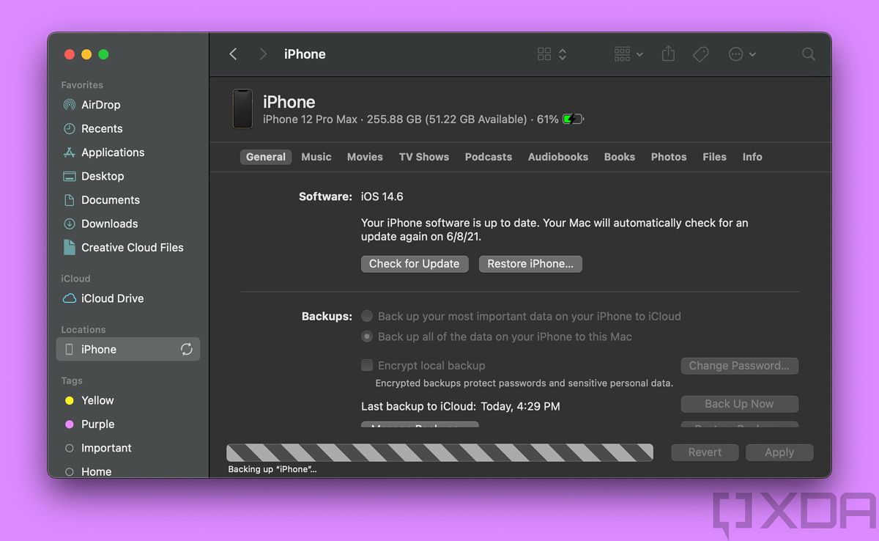
Task: Select iCloud backup for important data
Action: click(367, 316)
